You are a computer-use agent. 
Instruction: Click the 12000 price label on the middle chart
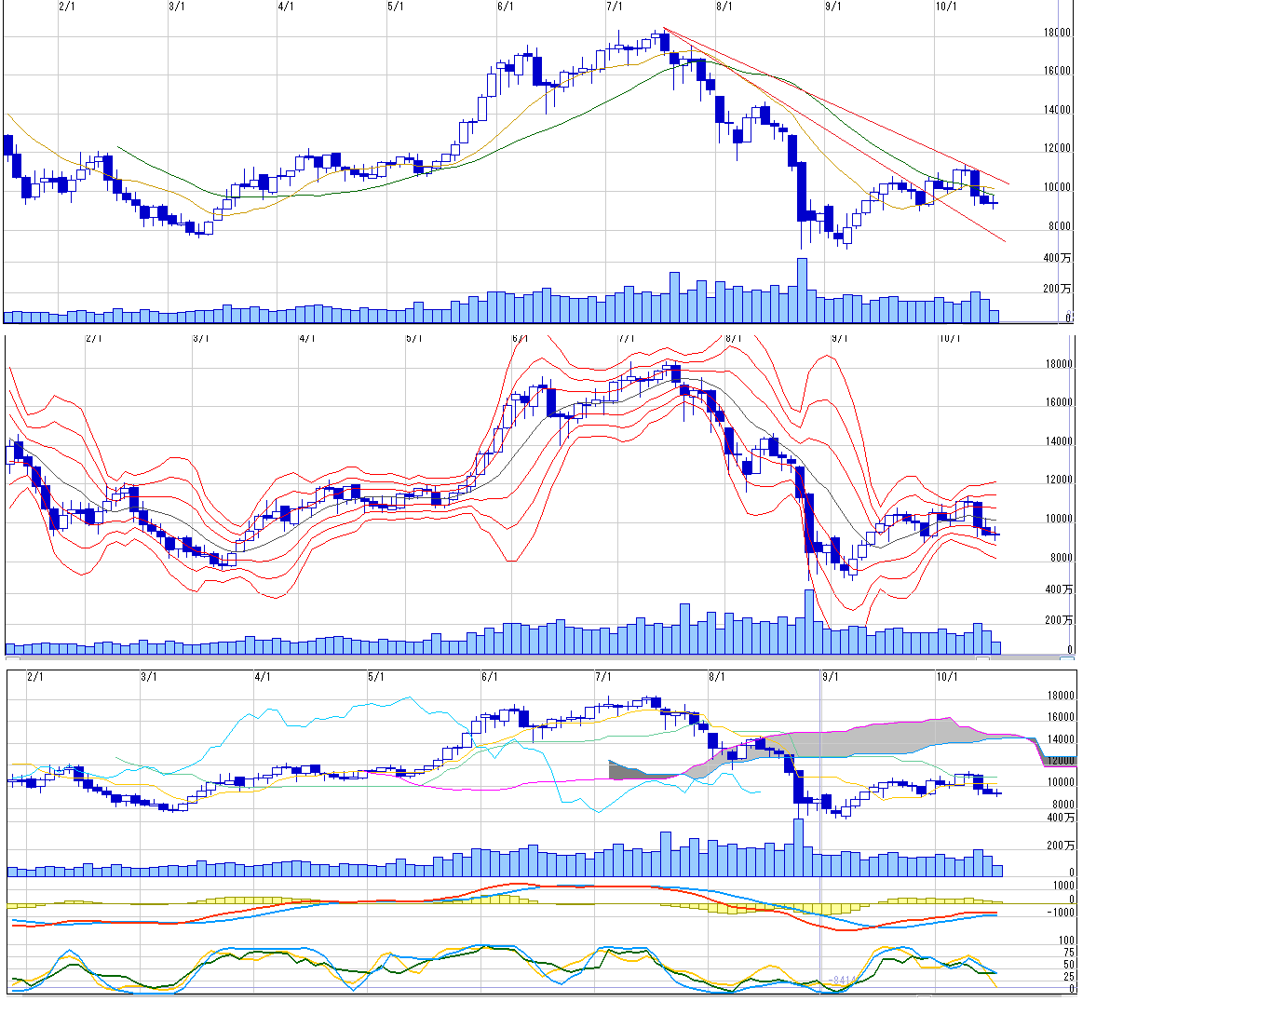(1057, 480)
